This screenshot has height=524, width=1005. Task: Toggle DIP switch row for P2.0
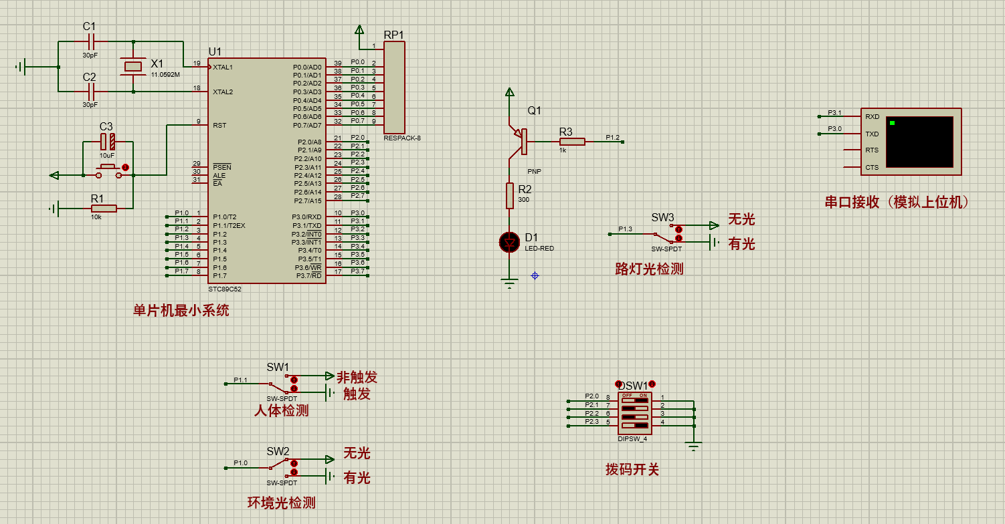635,400
